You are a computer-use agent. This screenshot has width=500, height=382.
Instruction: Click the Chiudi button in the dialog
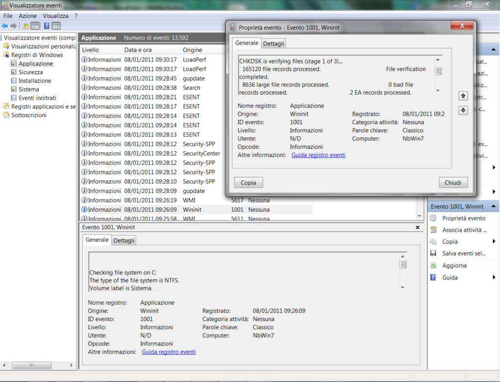(x=453, y=182)
